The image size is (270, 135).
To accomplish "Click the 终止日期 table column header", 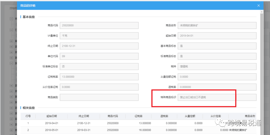I will click(x=84, y=116).
